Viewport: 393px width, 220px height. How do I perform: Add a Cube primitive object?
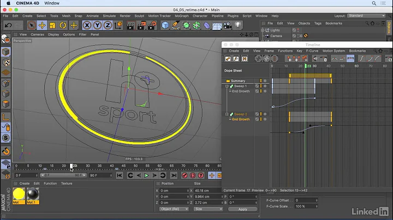tap(165, 25)
